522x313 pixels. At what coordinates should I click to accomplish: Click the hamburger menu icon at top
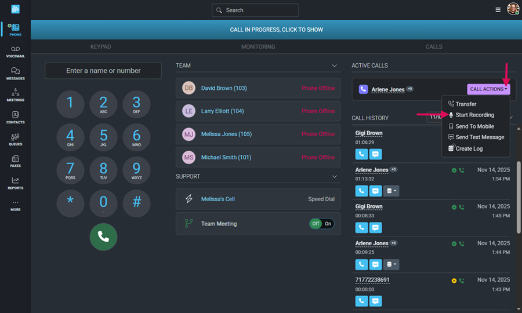coord(498,10)
